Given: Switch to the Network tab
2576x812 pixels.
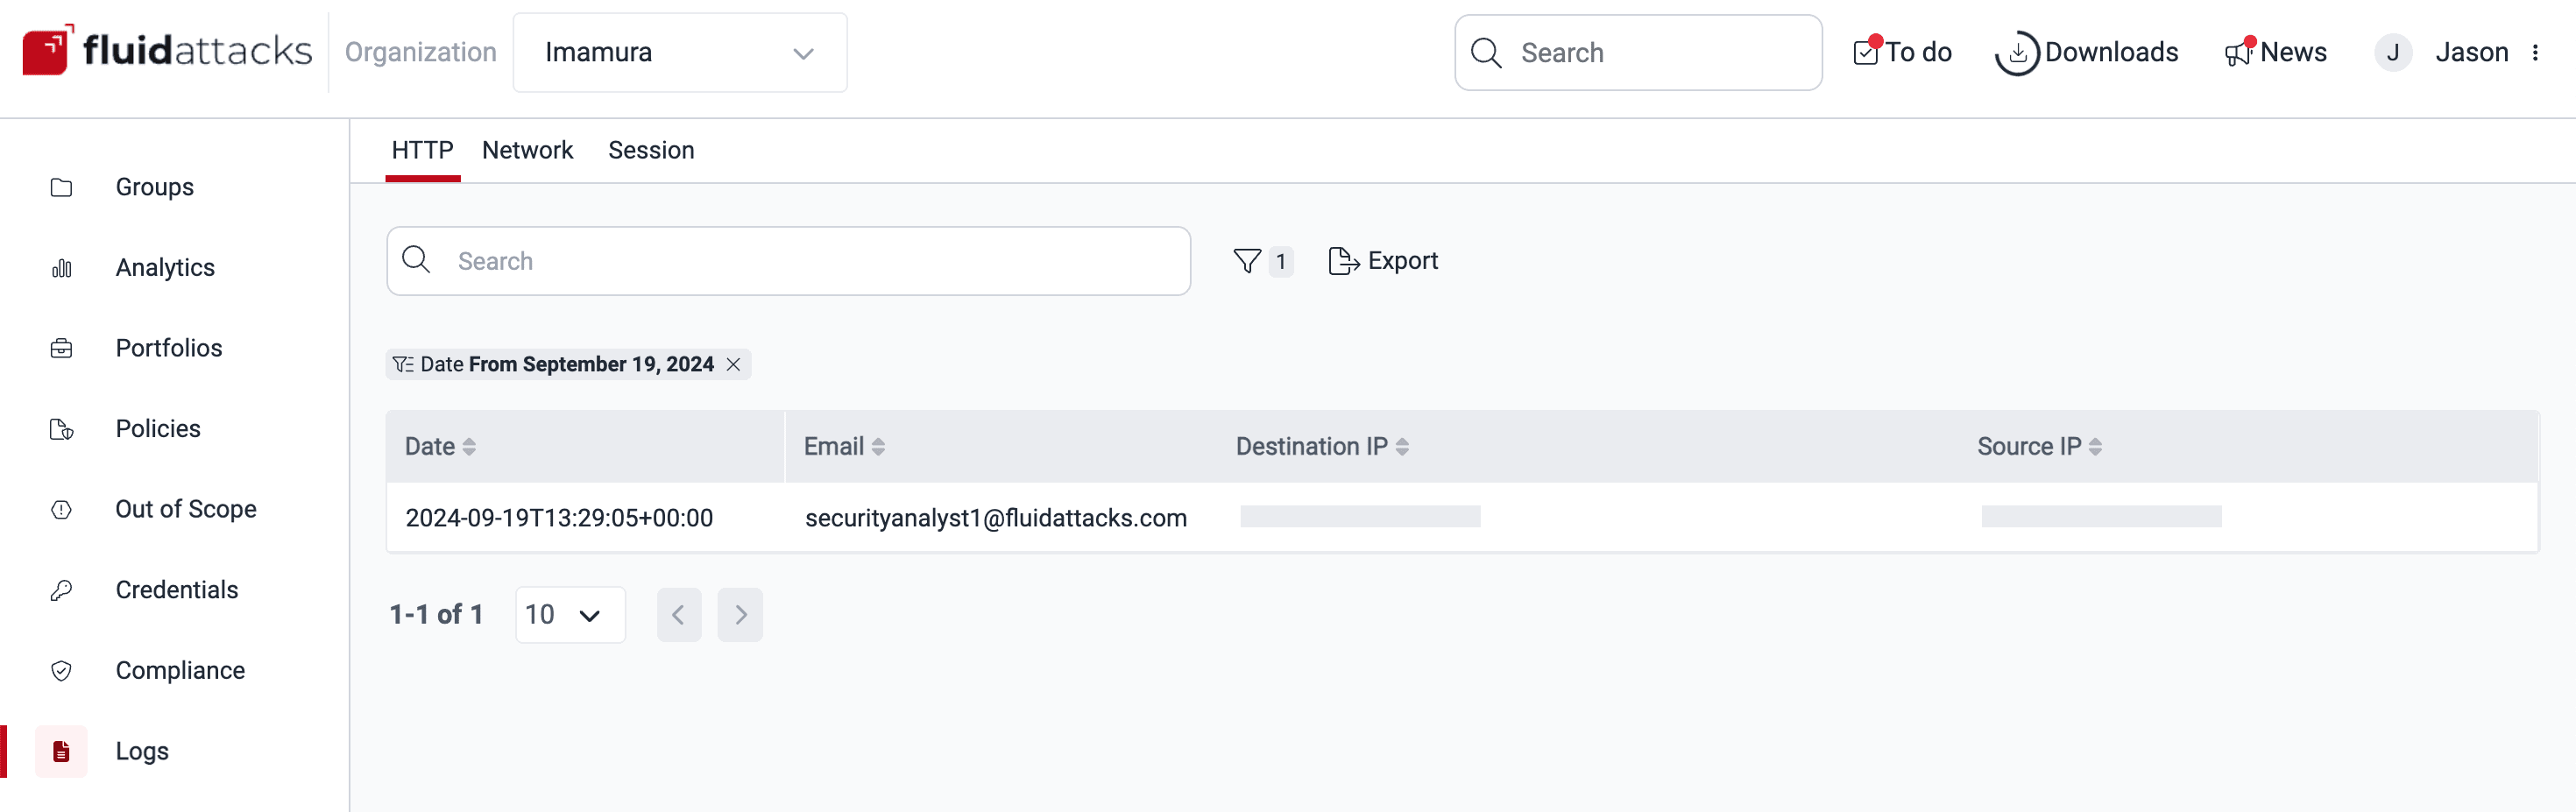Looking at the screenshot, I should point(528,150).
